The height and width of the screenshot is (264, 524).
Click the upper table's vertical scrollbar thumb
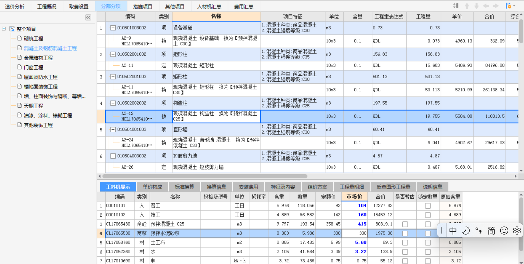521,30
